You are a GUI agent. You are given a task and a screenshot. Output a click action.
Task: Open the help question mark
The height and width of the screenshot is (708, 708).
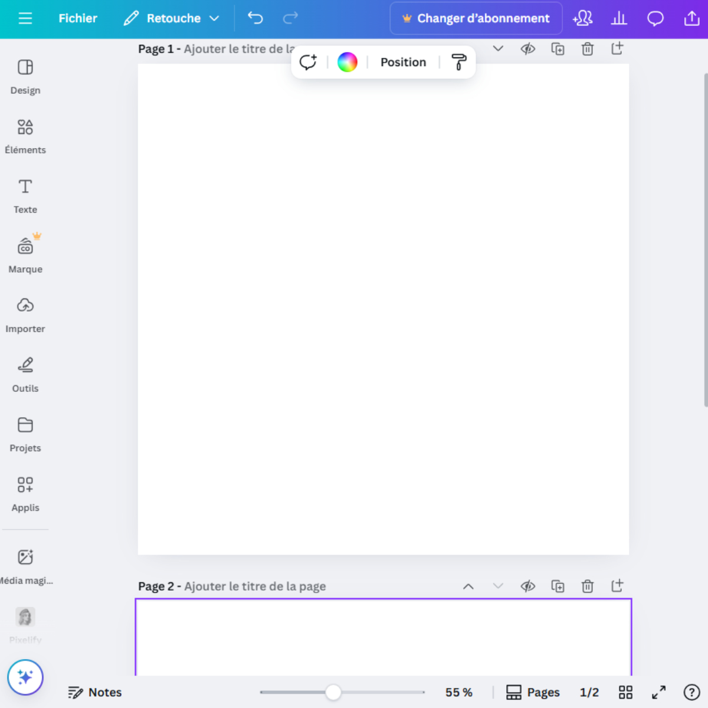tap(691, 692)
